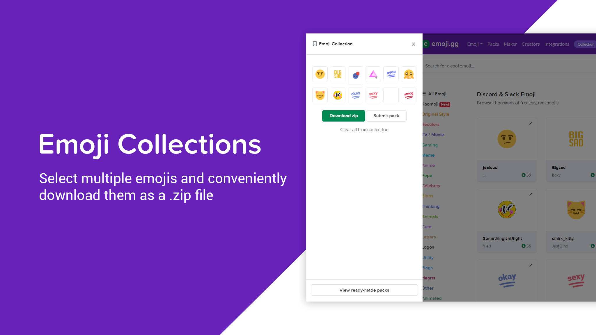Viewport: 596px width, 335px height.
Task: Click the SomethingIsntRight emoji icon
Action: click(x=506, y=209)
